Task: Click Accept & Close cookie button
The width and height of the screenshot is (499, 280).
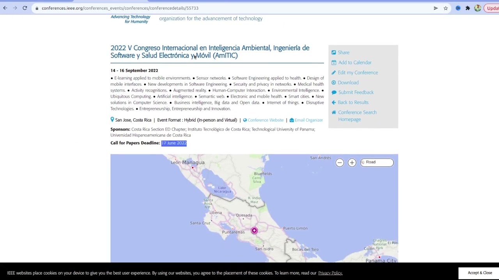Action: point(480,273)
